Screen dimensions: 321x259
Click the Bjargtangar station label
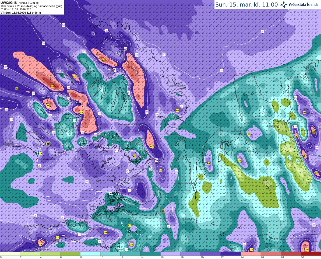tap(8, 144)
